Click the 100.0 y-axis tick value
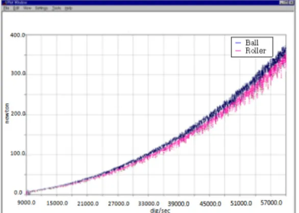 [17, 153]
